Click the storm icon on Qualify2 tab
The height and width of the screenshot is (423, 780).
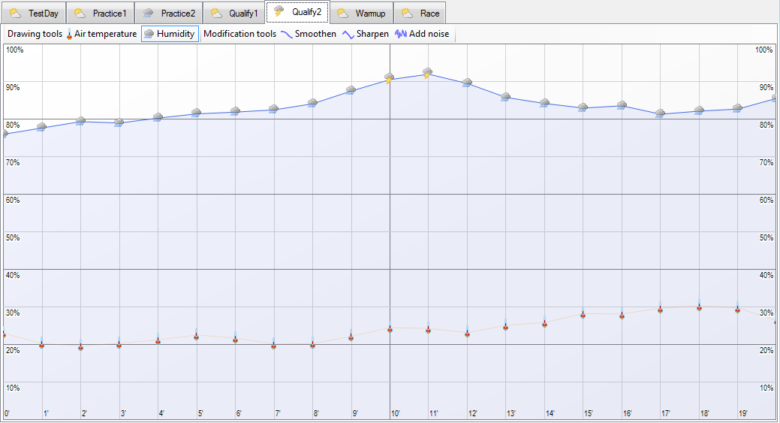[x=279, y=11]
